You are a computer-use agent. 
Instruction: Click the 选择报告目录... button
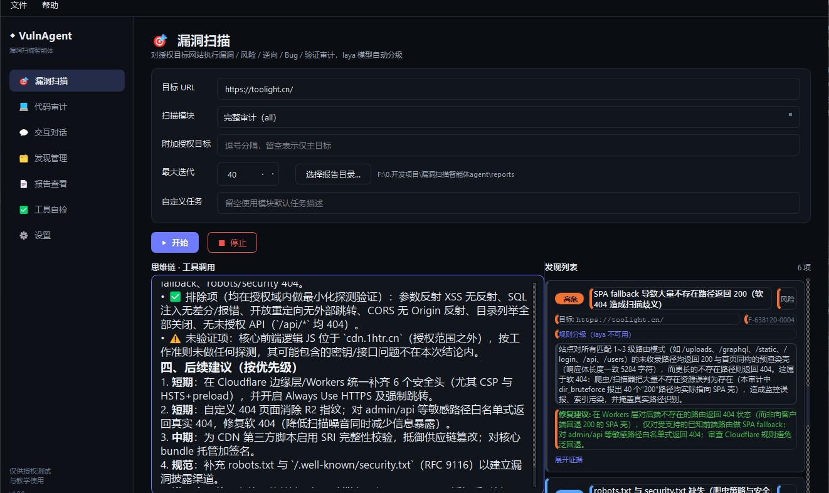pyautogui.click(x=333, y=174)
